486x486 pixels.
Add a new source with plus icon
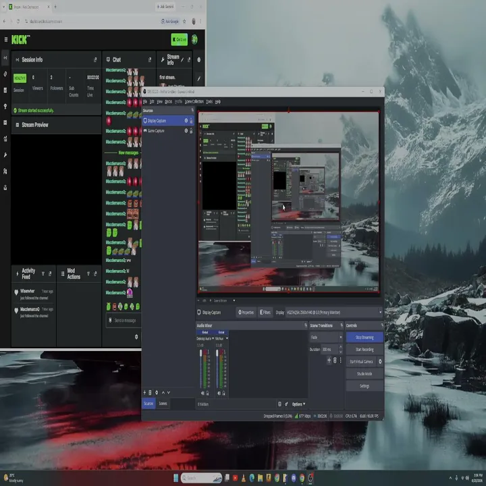point(144,392)
